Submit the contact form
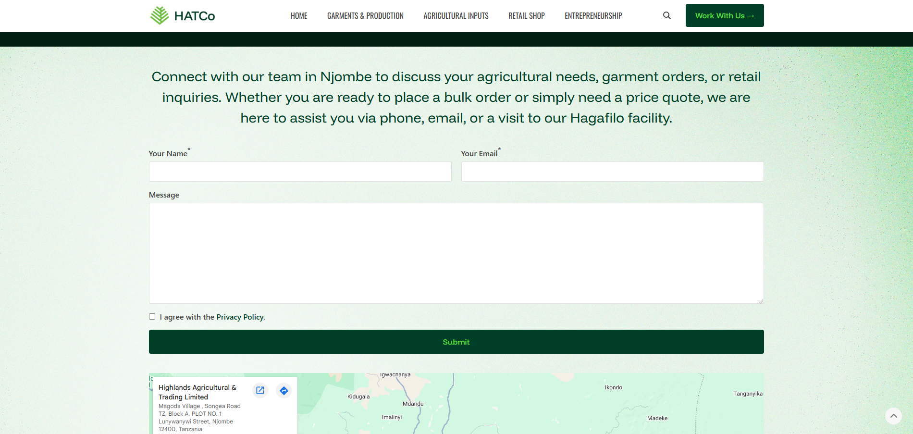The width and height of the screenshot is (913, 434). pos(456,342)
